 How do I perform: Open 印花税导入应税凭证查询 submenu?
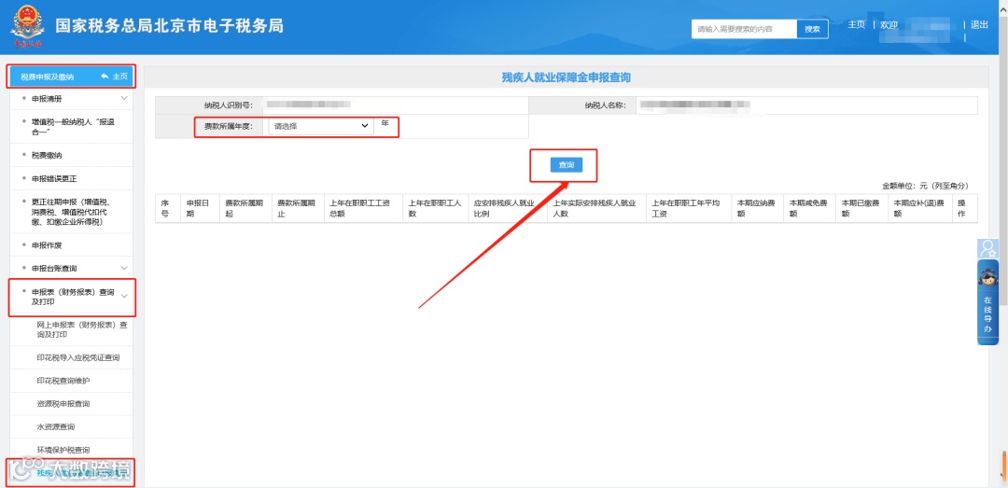[78, 357]
